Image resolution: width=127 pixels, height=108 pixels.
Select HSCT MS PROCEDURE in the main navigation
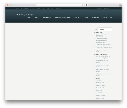63,18
